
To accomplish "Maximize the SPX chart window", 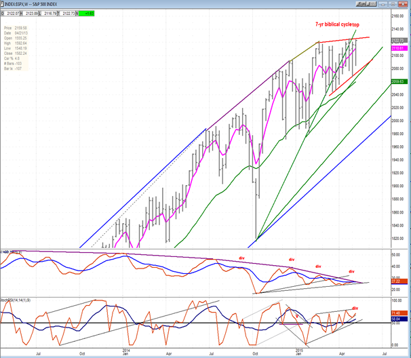I will pos(393,4).
